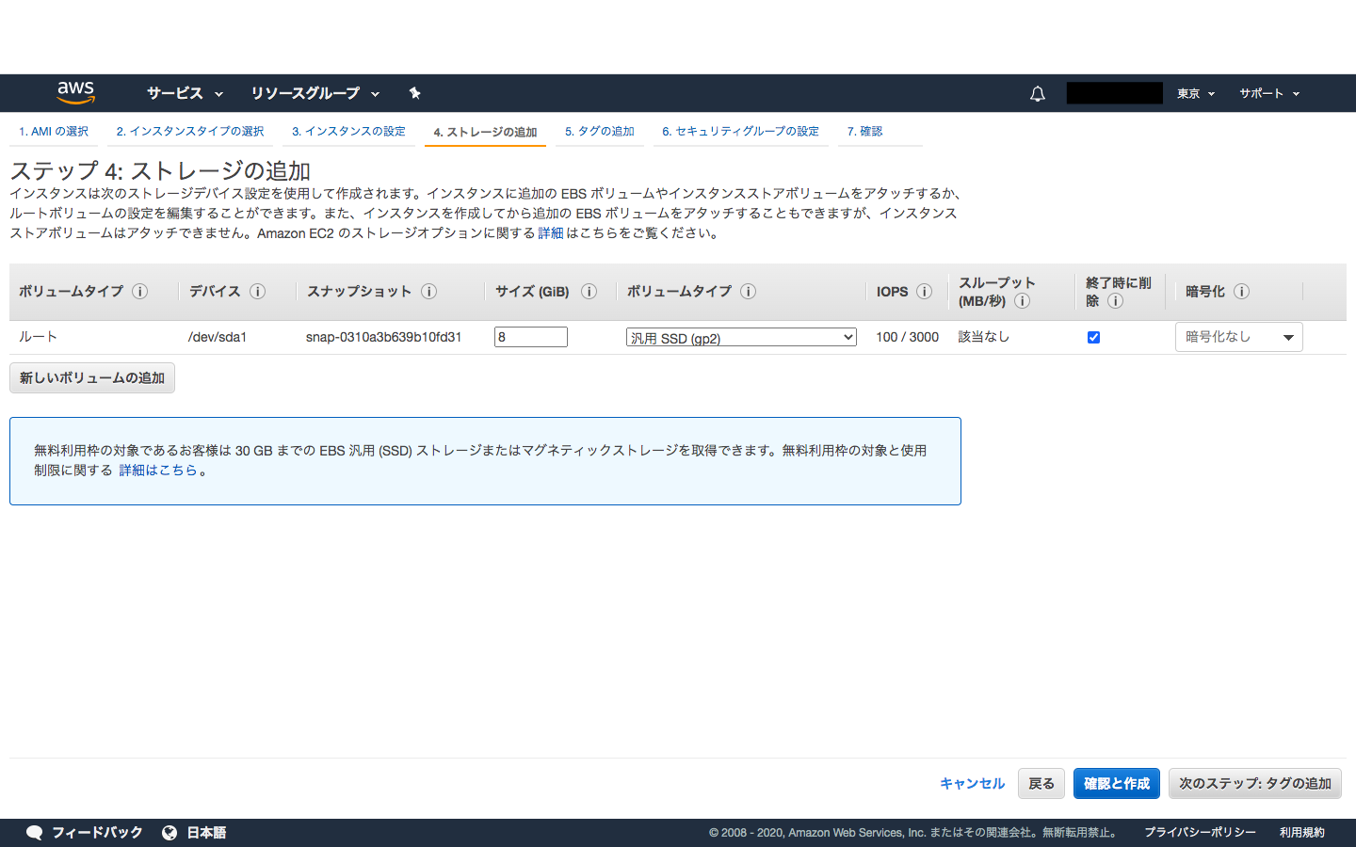Open the 暗号化なし encryption dropdown
The width and height of the screenshot is (1356, 847).
pyautogui.click(x=1237, y=336)
